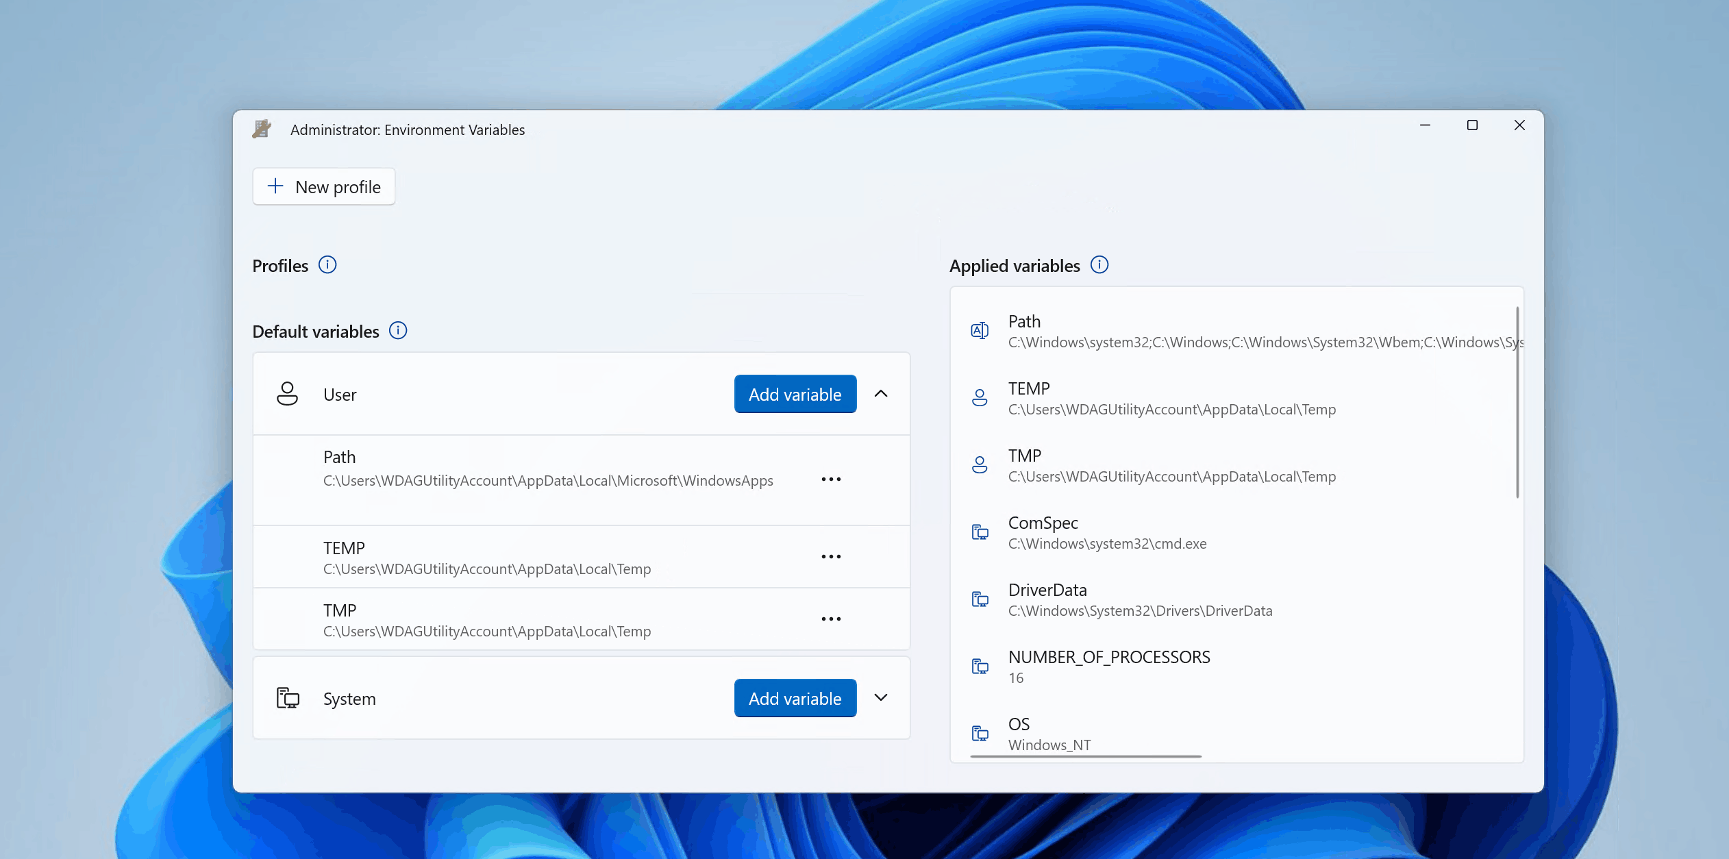The image size is (1729, 859).
Task: Click Add variable button under User
Action: coord(795,394)
